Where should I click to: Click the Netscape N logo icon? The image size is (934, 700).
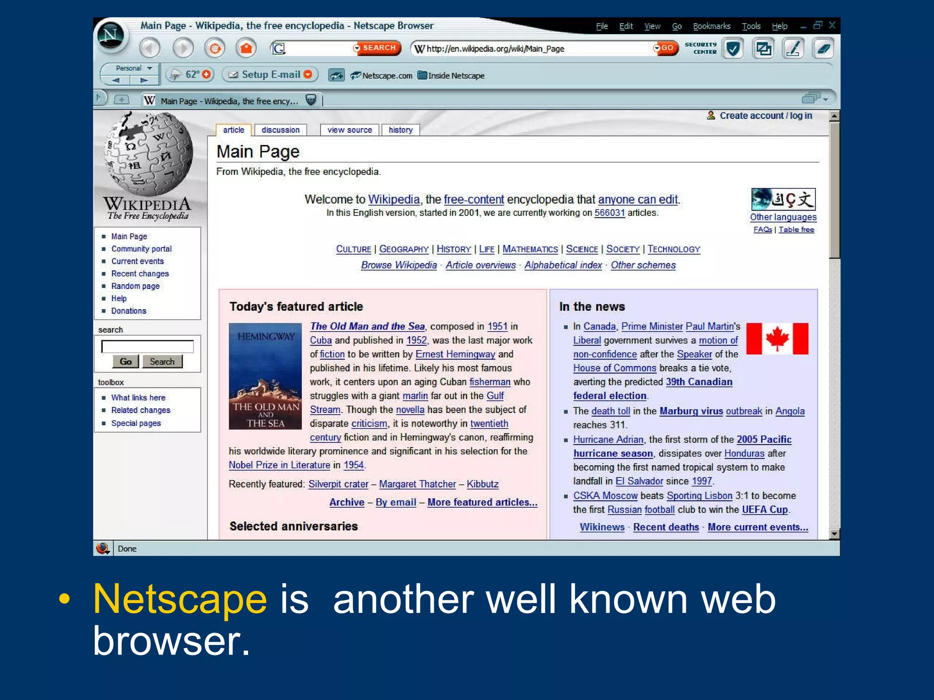tap(111, 35)
